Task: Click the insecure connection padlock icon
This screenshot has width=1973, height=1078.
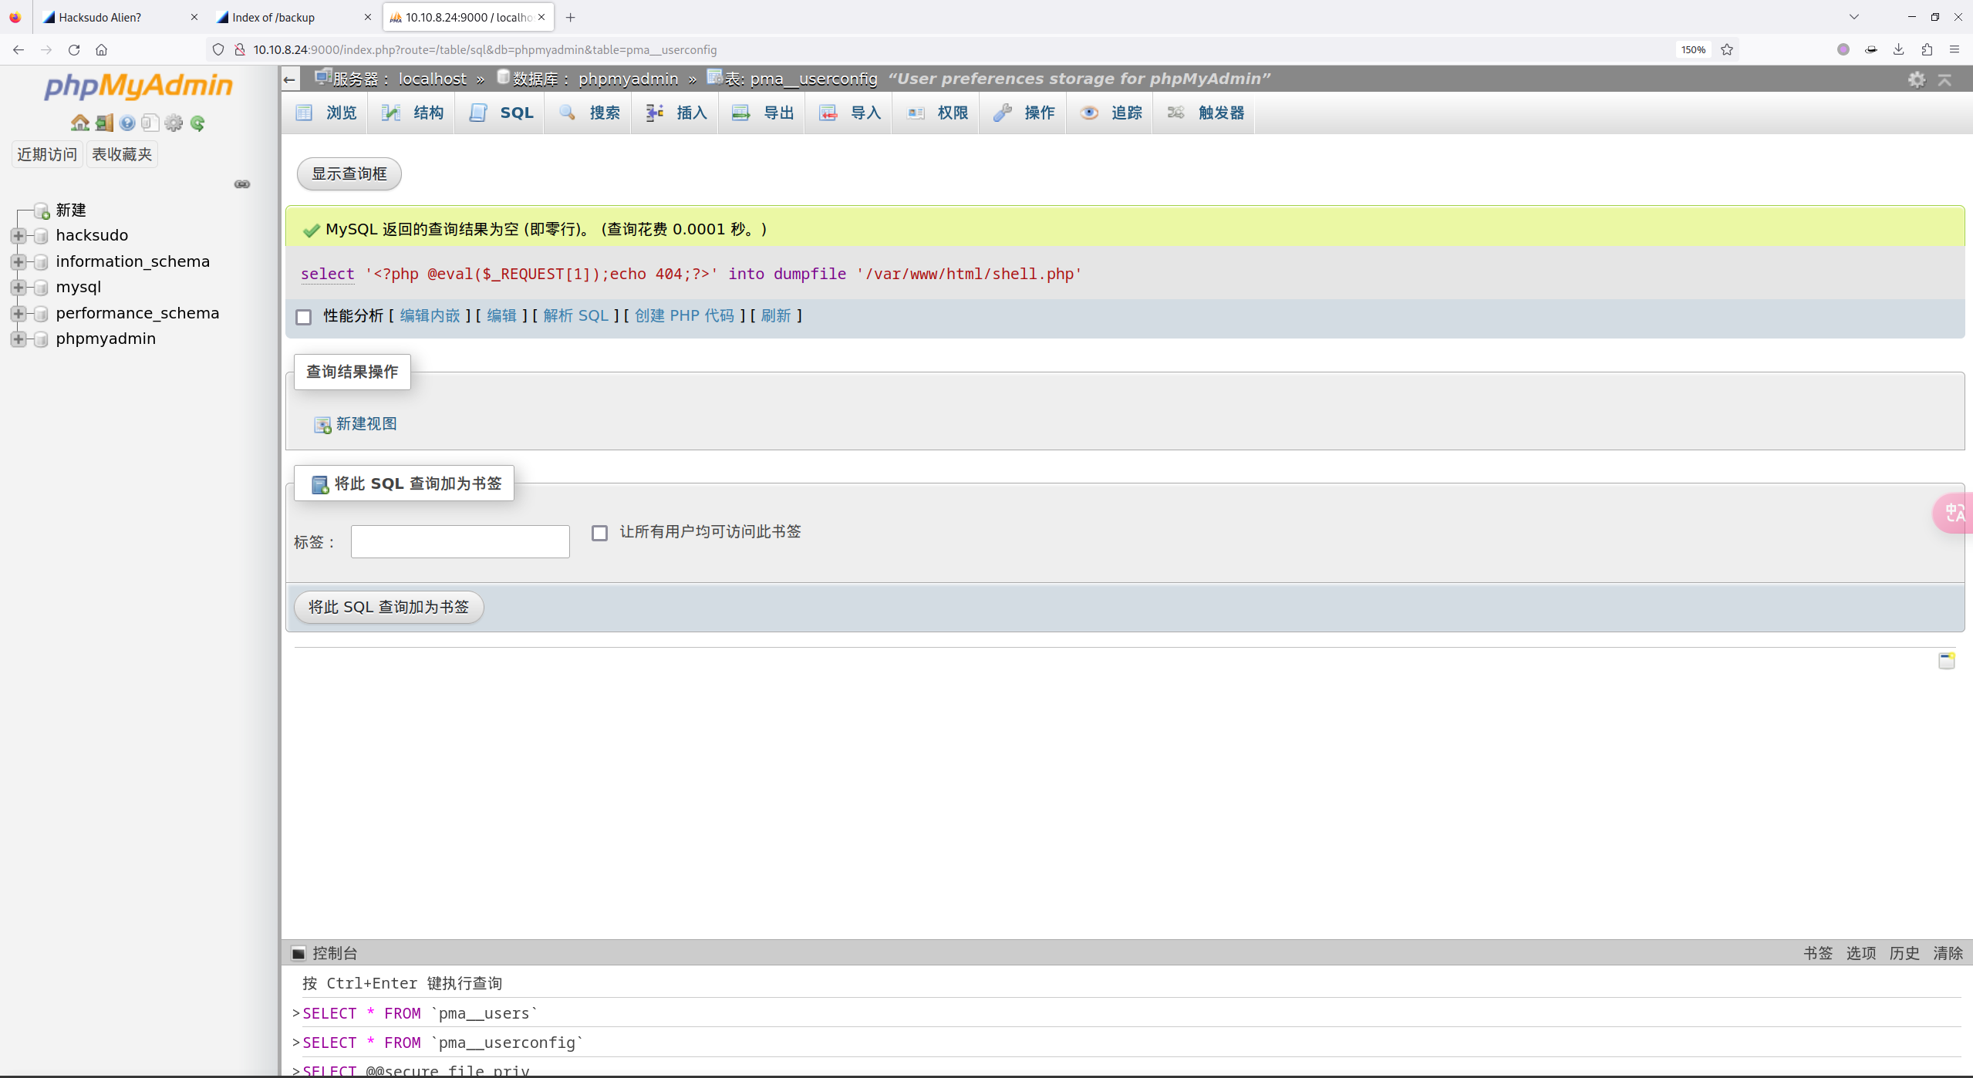Action: coord(240,49)
